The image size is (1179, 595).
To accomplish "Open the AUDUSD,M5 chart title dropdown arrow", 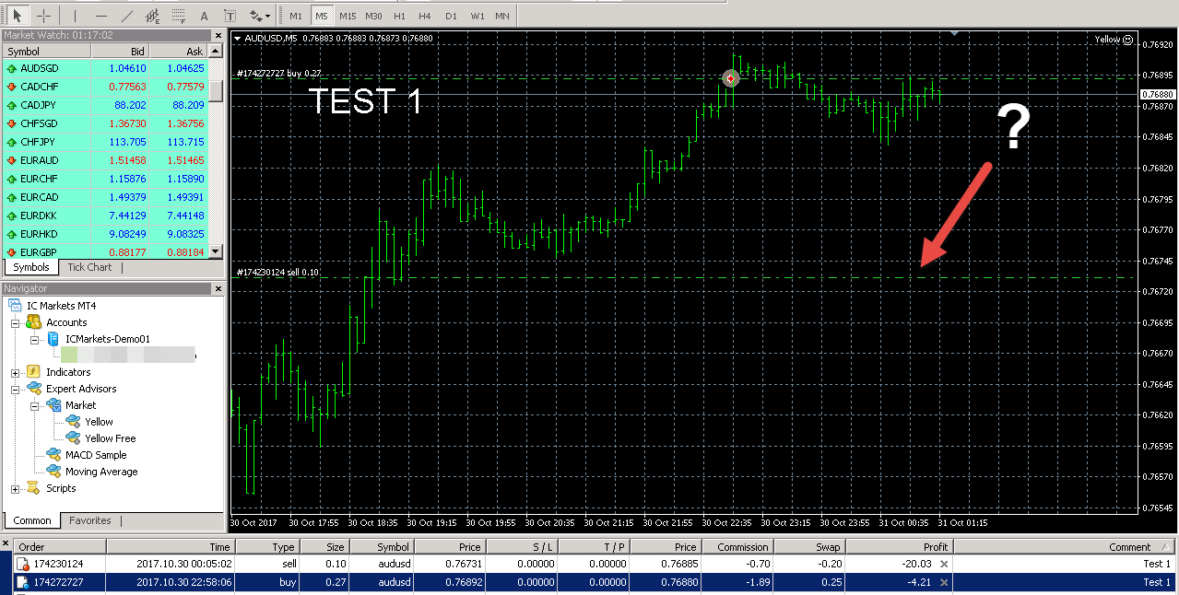I will tap(238, 39).
